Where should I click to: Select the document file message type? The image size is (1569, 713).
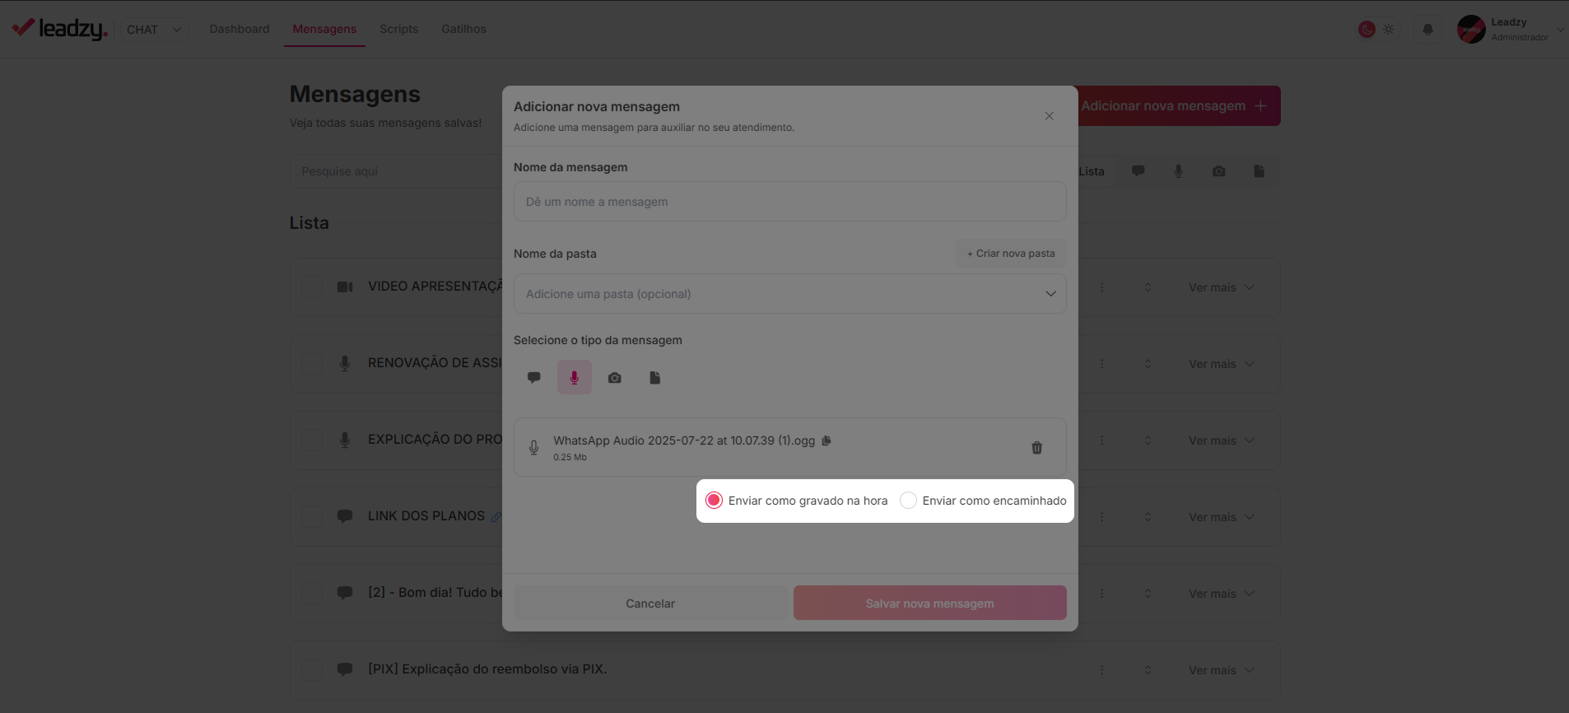pyautogui.click(x=655, y=377)
